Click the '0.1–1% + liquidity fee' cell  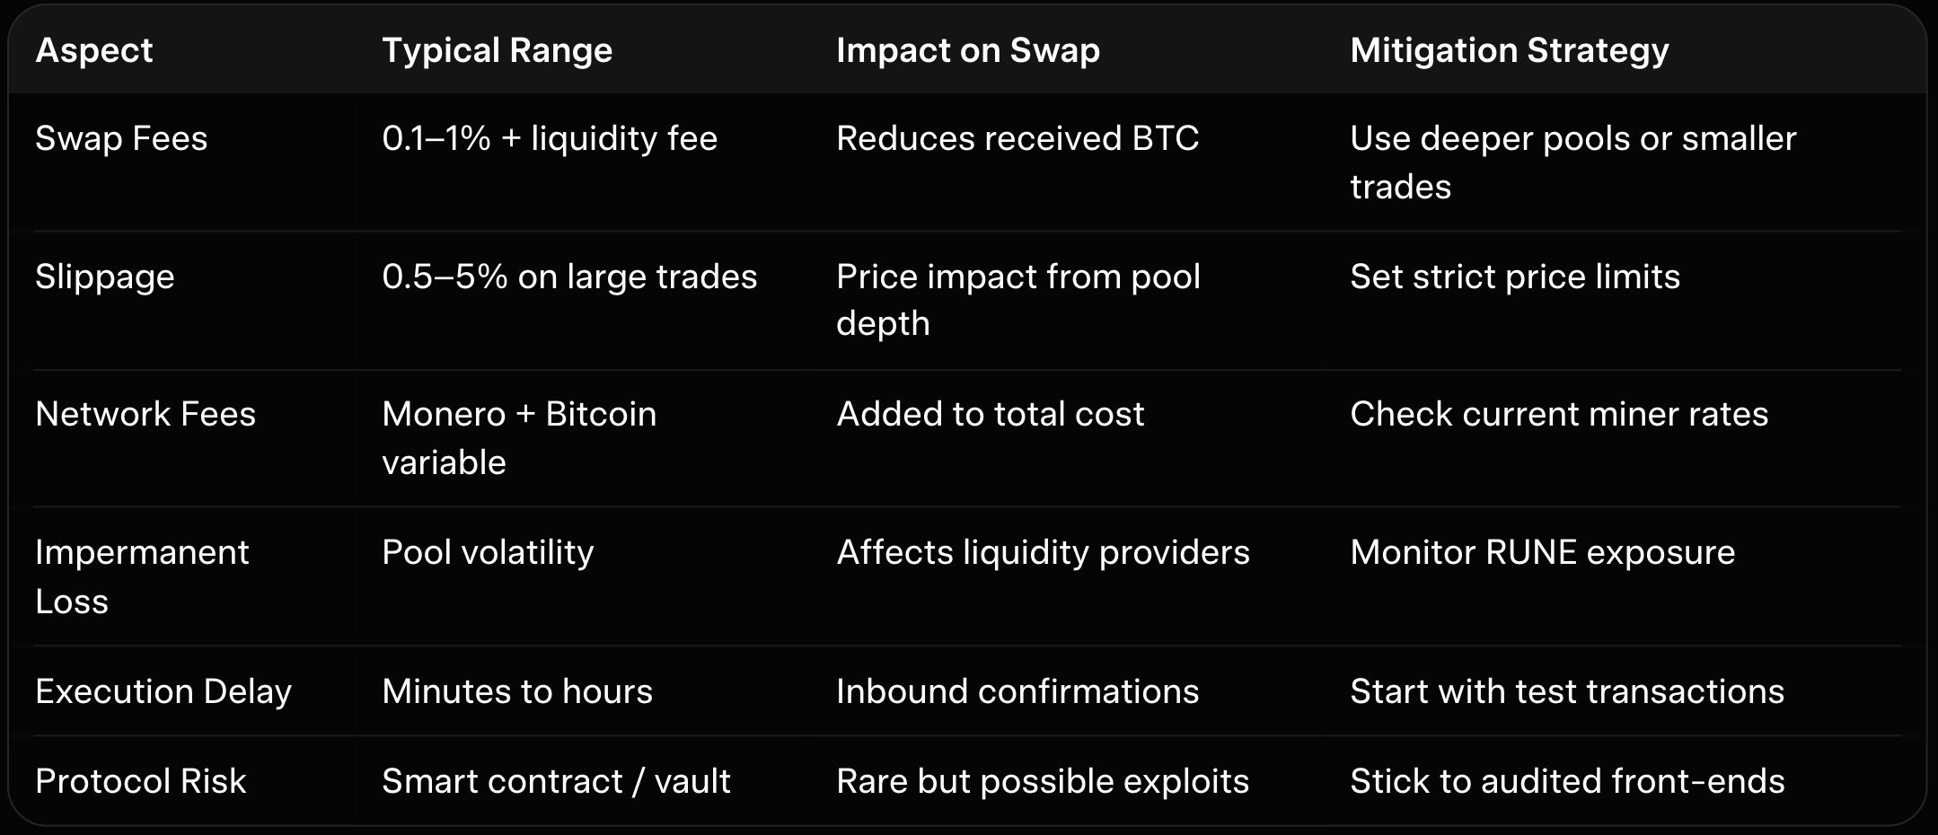pyautogui.click(x=550, y=138)
